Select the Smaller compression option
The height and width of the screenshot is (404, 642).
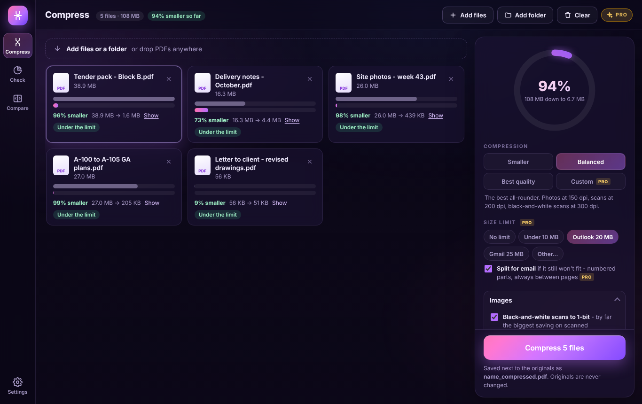[518, 162]
